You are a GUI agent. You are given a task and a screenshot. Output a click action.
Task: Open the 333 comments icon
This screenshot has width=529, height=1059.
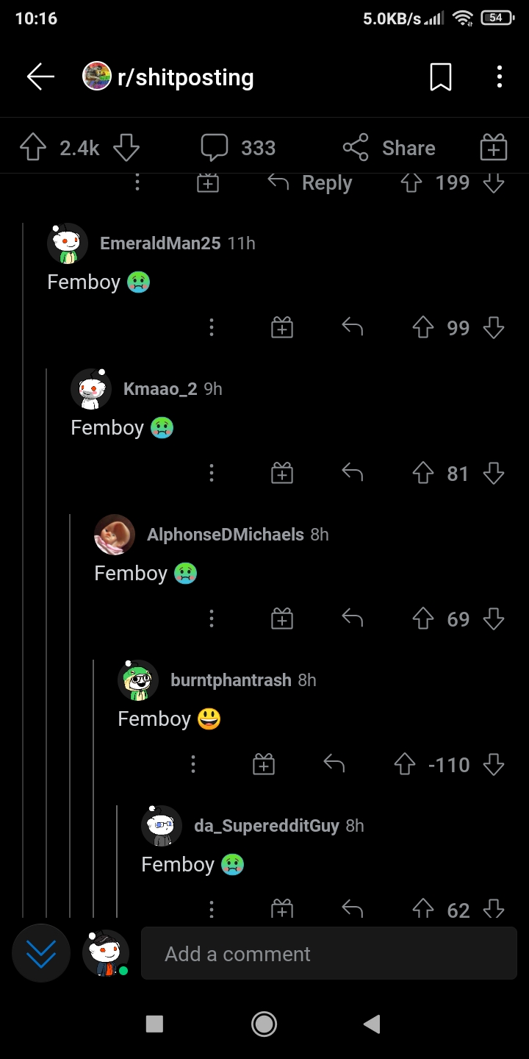[215, 148]
